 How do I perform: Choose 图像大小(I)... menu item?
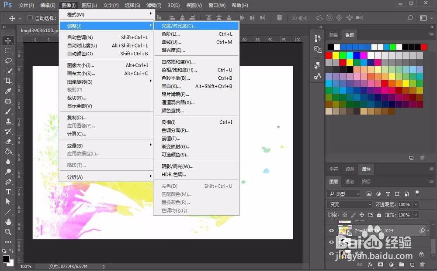[x=106, y=65]
